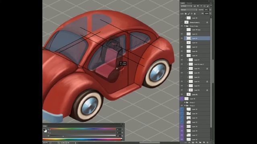Switch to the Layers tab
This screenshot has width=257, height=144.
point(183,3)
